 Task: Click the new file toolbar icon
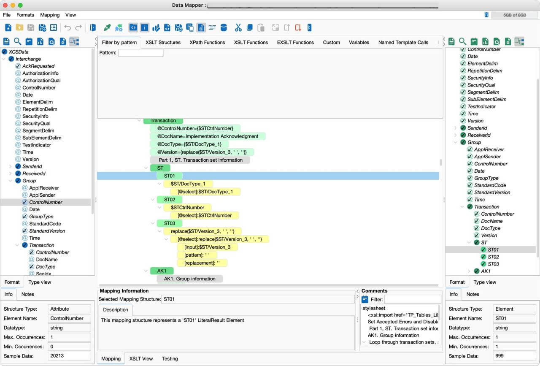coord(8,27)
